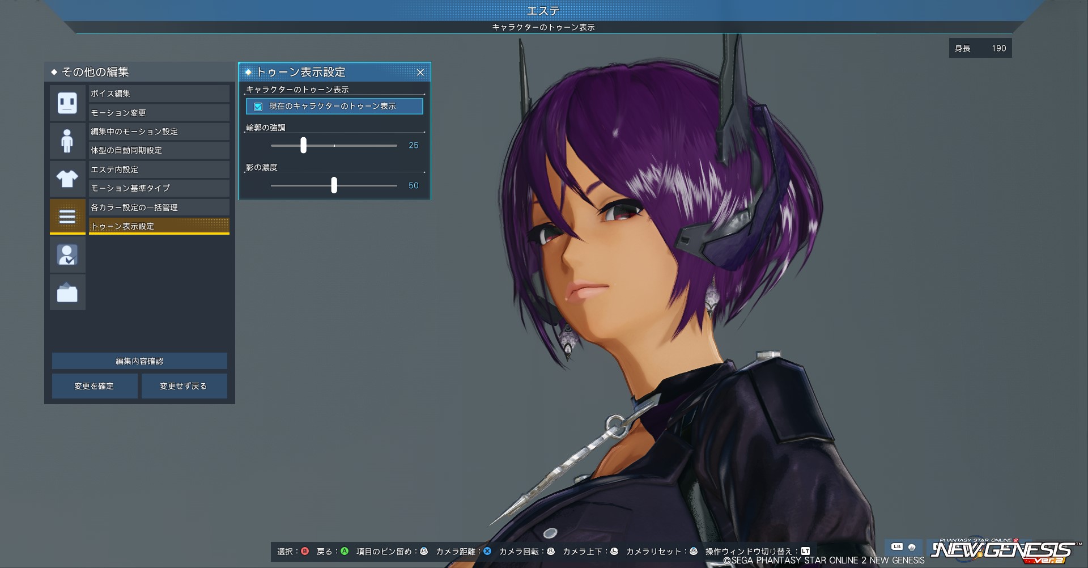This screenshot has width=1088, height=568.
Task: Click the カメラ上下 stick hint icon
Action: point(614,551)
